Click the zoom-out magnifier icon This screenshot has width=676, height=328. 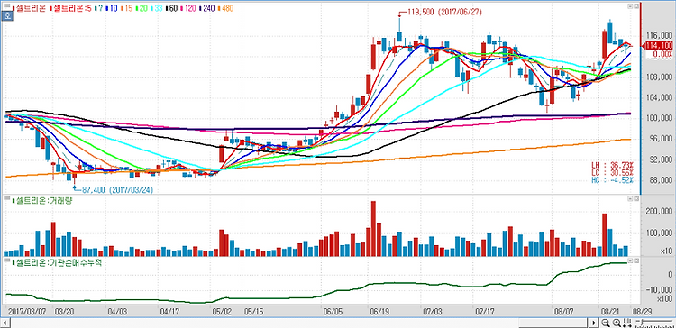point(606,323)
